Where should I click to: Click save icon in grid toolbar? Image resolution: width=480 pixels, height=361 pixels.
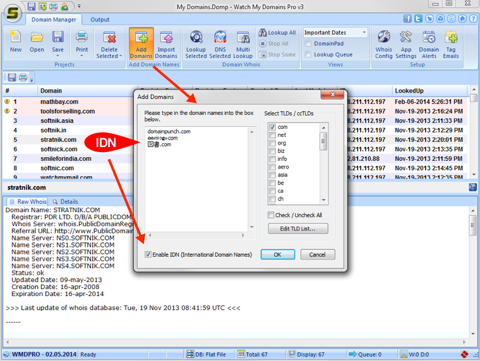[12, 77]
